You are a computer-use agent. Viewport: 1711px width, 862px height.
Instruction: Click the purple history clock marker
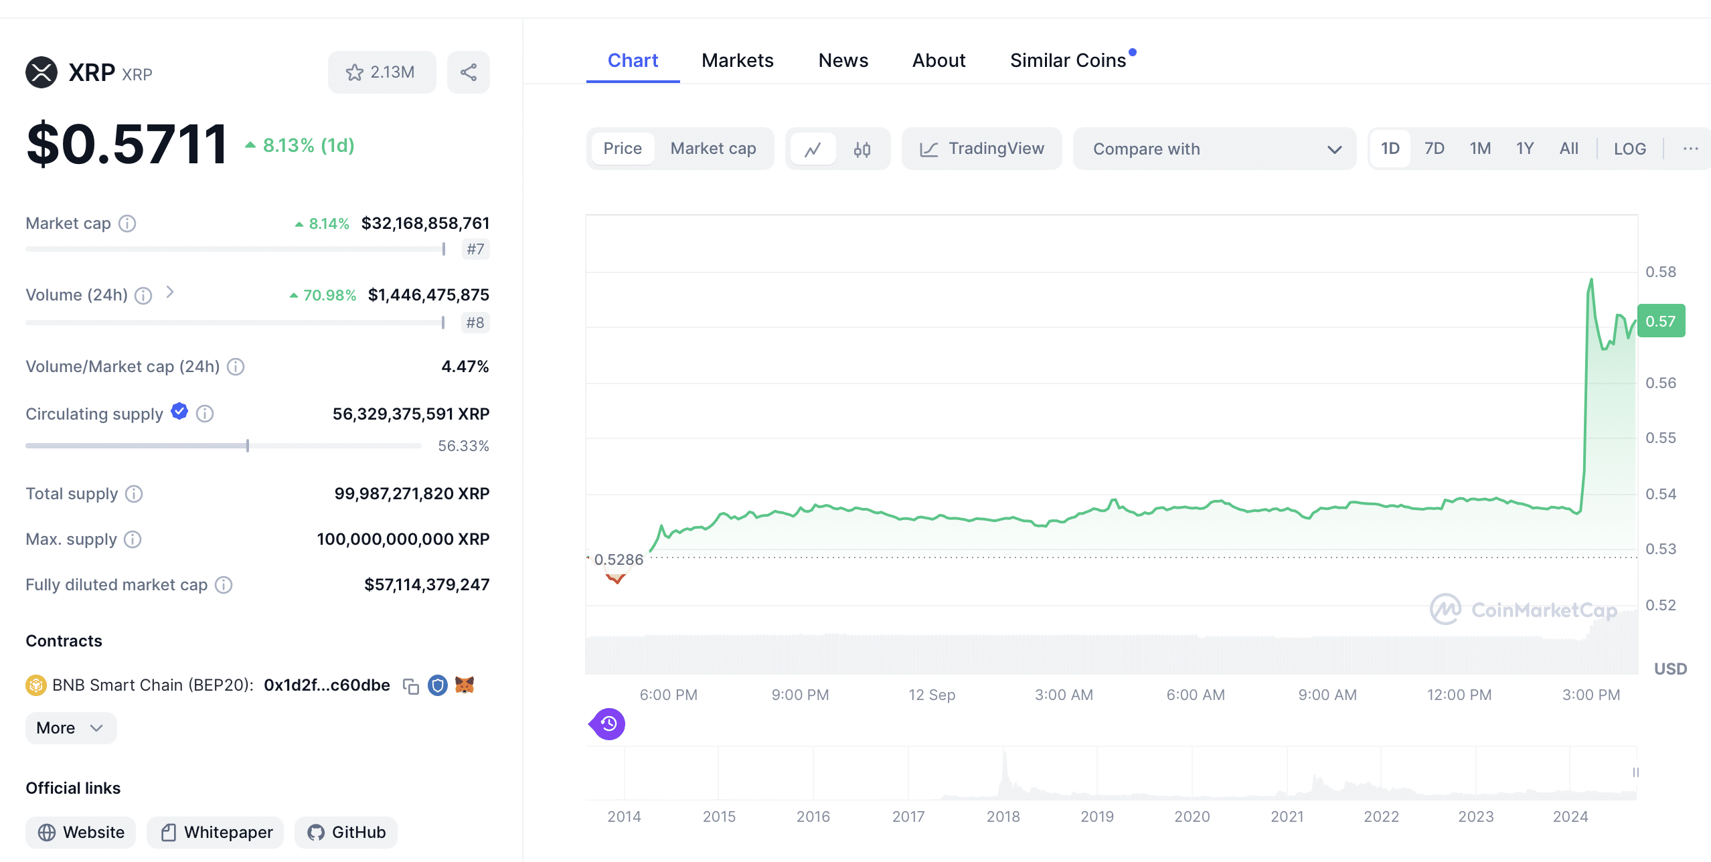(608, 724)
